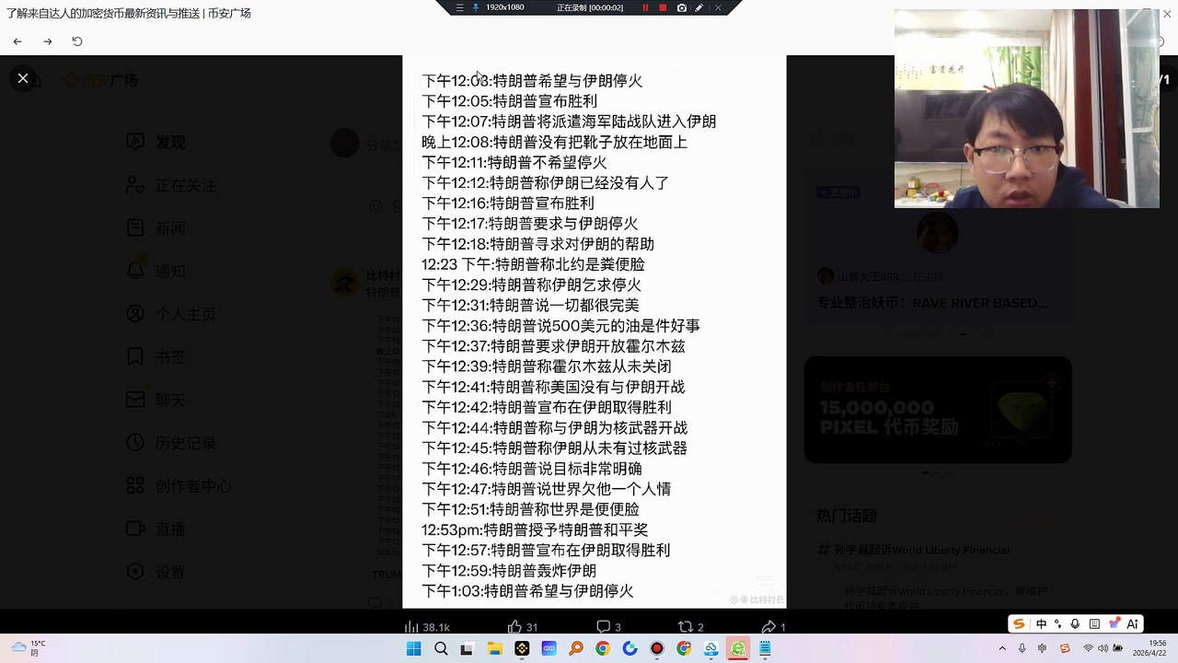Screen dimensions: 1178x663
Task: Open the blue G-shaped taskbar app
Action: (x=629, y=649)
